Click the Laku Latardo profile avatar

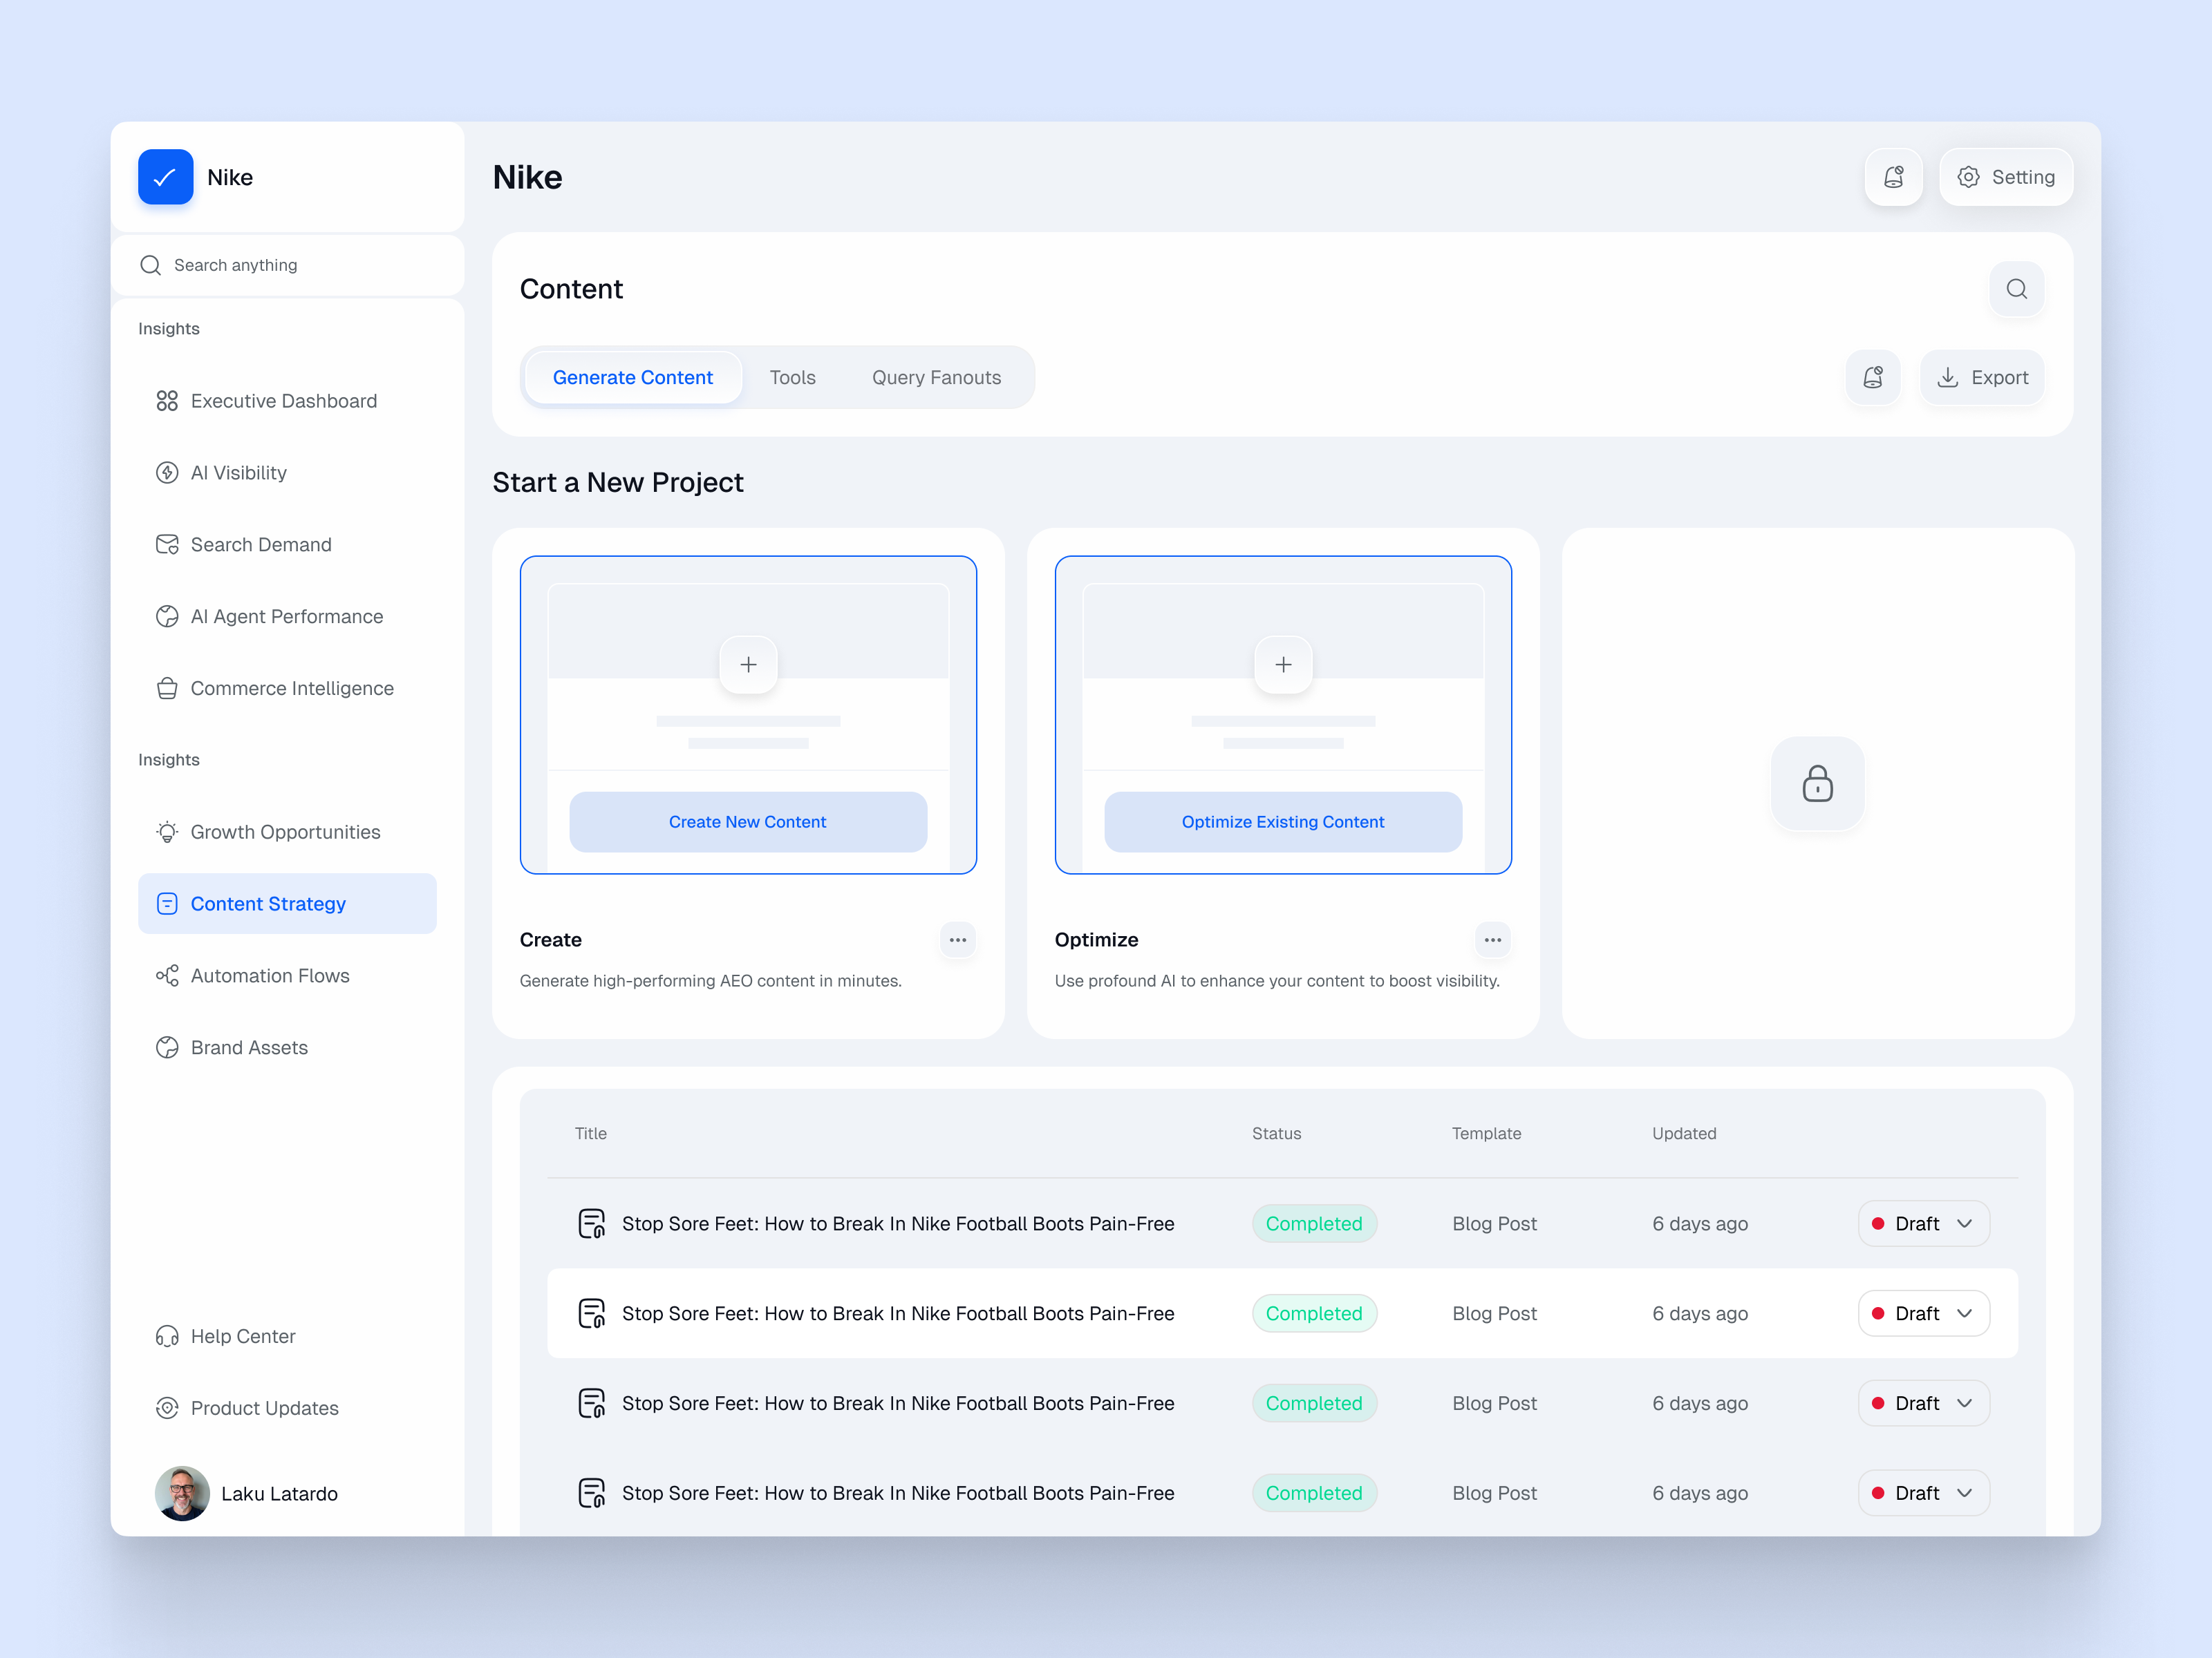coord(182,1493)
